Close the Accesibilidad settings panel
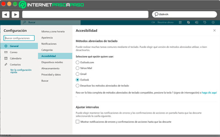The height and width of the screenshot is (137, 220). click(214, 31)
